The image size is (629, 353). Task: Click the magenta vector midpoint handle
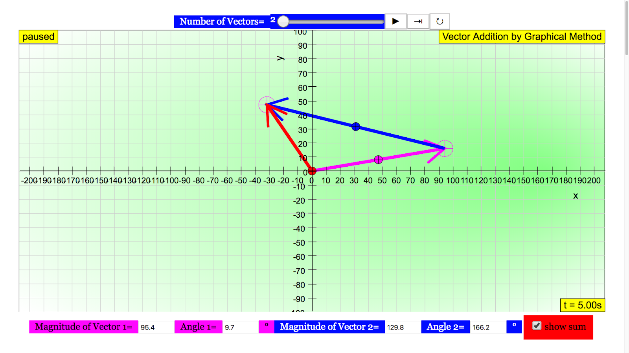click(378, 160)
